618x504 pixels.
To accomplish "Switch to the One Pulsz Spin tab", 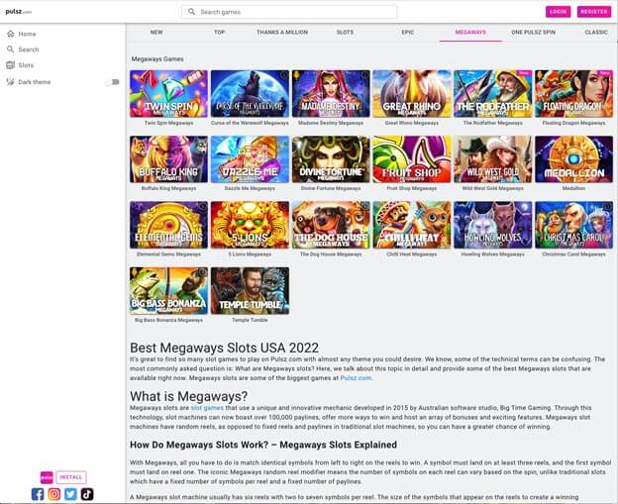I will pyautogui.click(x=533, y=33).
